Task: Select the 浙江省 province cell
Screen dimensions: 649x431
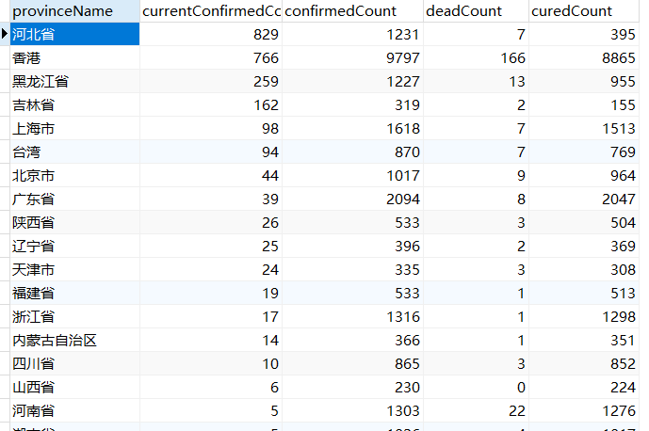Action: [75, 317]
